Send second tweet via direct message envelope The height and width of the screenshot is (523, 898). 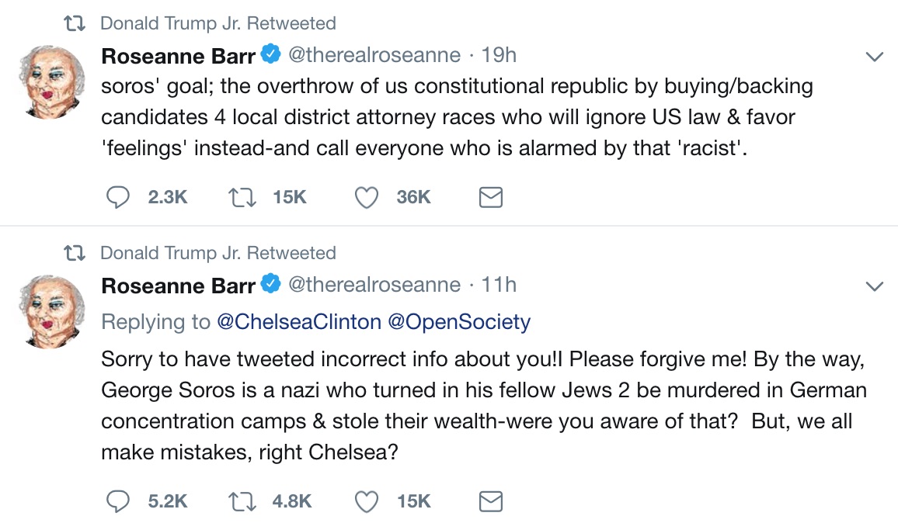(x=490, y=502)
